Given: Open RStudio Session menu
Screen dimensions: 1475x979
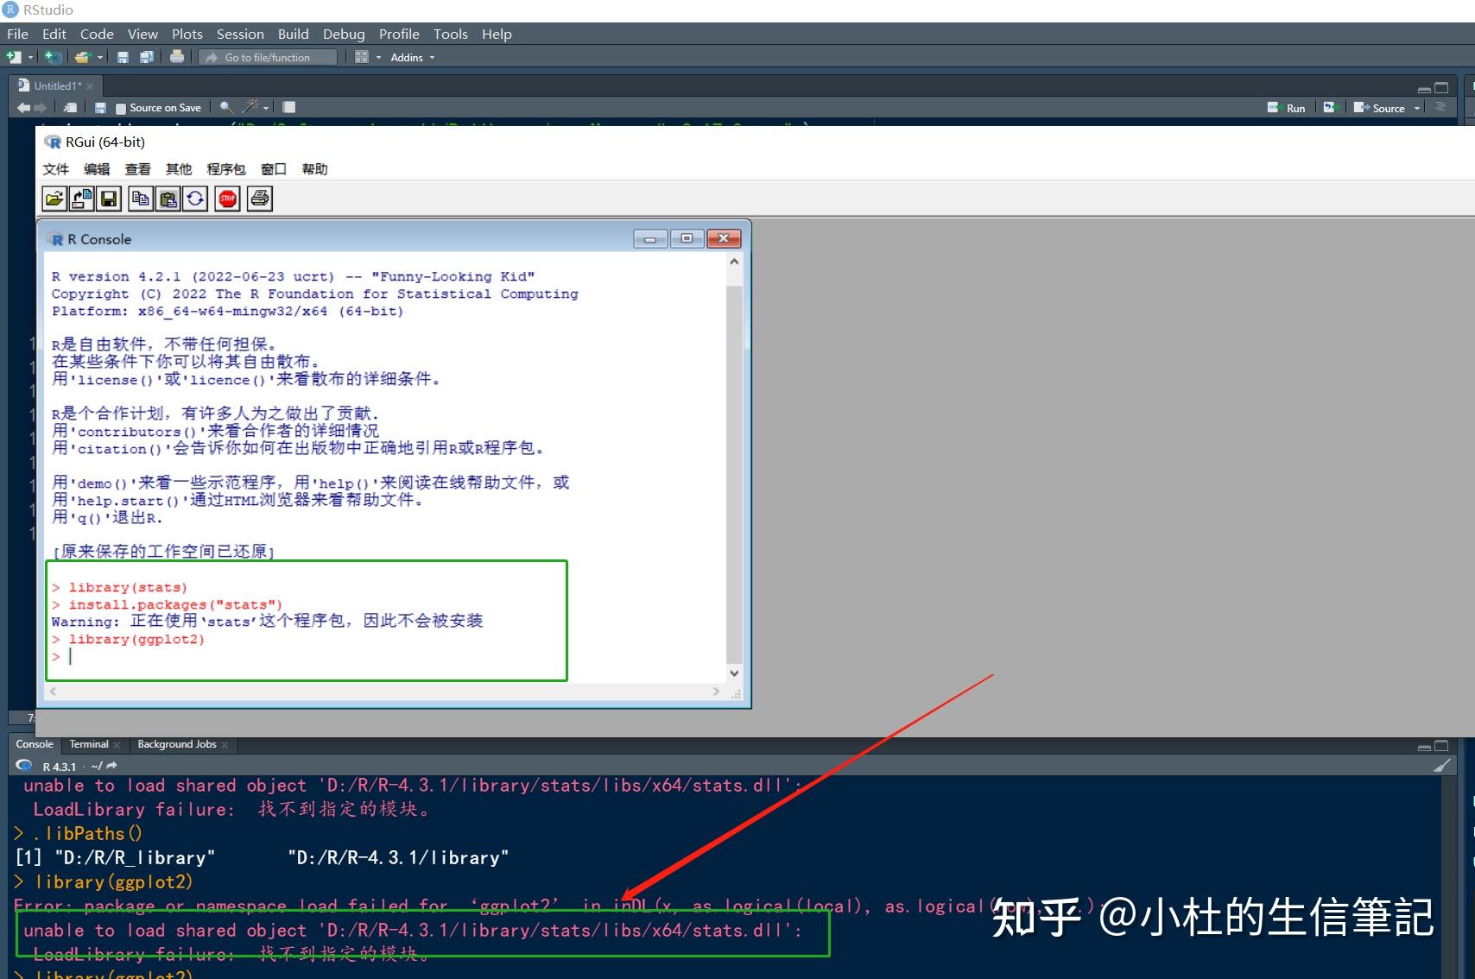Looking at the screenshot, I should click(x=240, y=34).
